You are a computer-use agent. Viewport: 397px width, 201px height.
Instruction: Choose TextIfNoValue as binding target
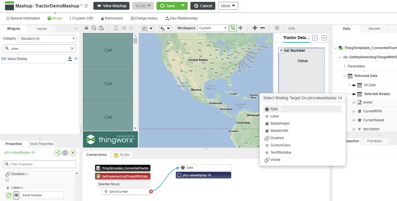coord(302,153)
